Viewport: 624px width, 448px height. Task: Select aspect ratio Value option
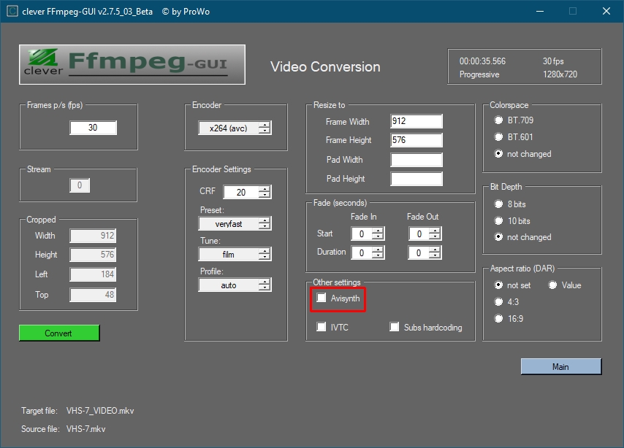(x=552, y=285)
